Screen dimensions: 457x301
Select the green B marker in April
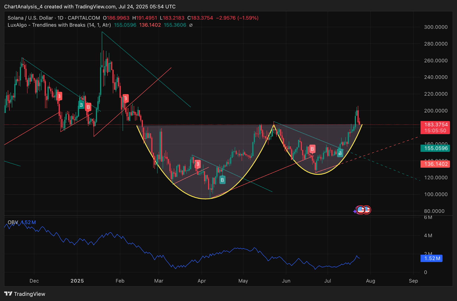[222, 180]
